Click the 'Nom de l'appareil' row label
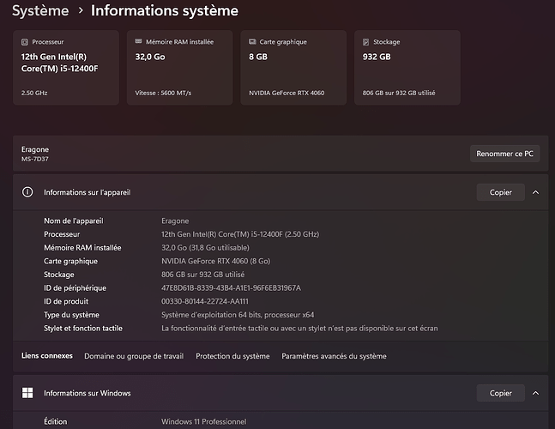Viewport: 555px width, 429px height. [74, 221]
